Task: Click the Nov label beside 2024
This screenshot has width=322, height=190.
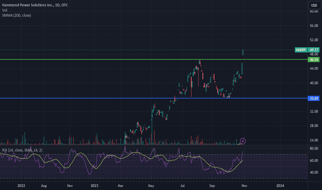Action: 244,186
